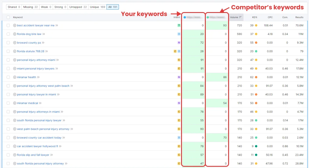Expand chevrons after 'personal injury attorneys in miami'

click(62, 112)
